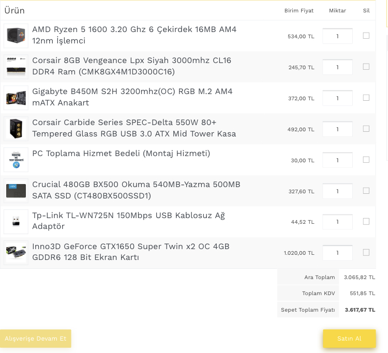The image size is (388, 353).
Task: Click the quantity field for Corsair Carbide case
Action: (x=337, y=129)
